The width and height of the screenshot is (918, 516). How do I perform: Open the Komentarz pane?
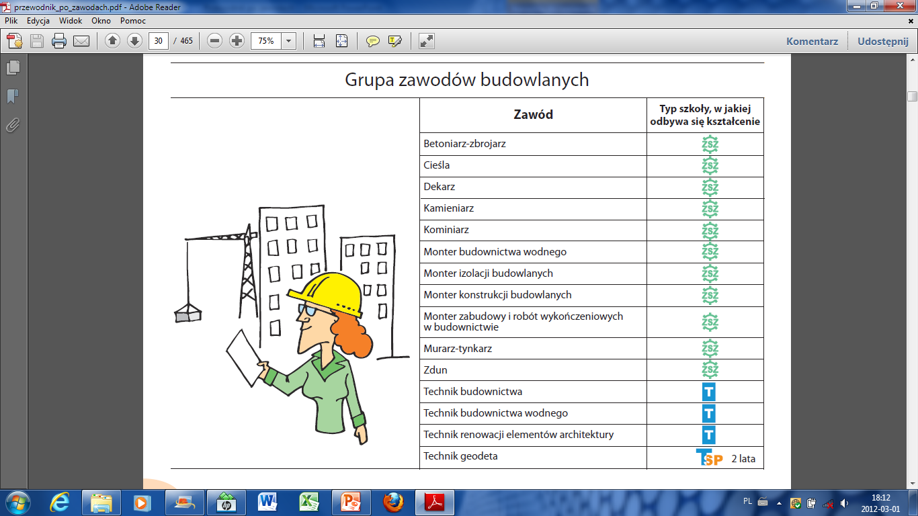tap(812, 41)
